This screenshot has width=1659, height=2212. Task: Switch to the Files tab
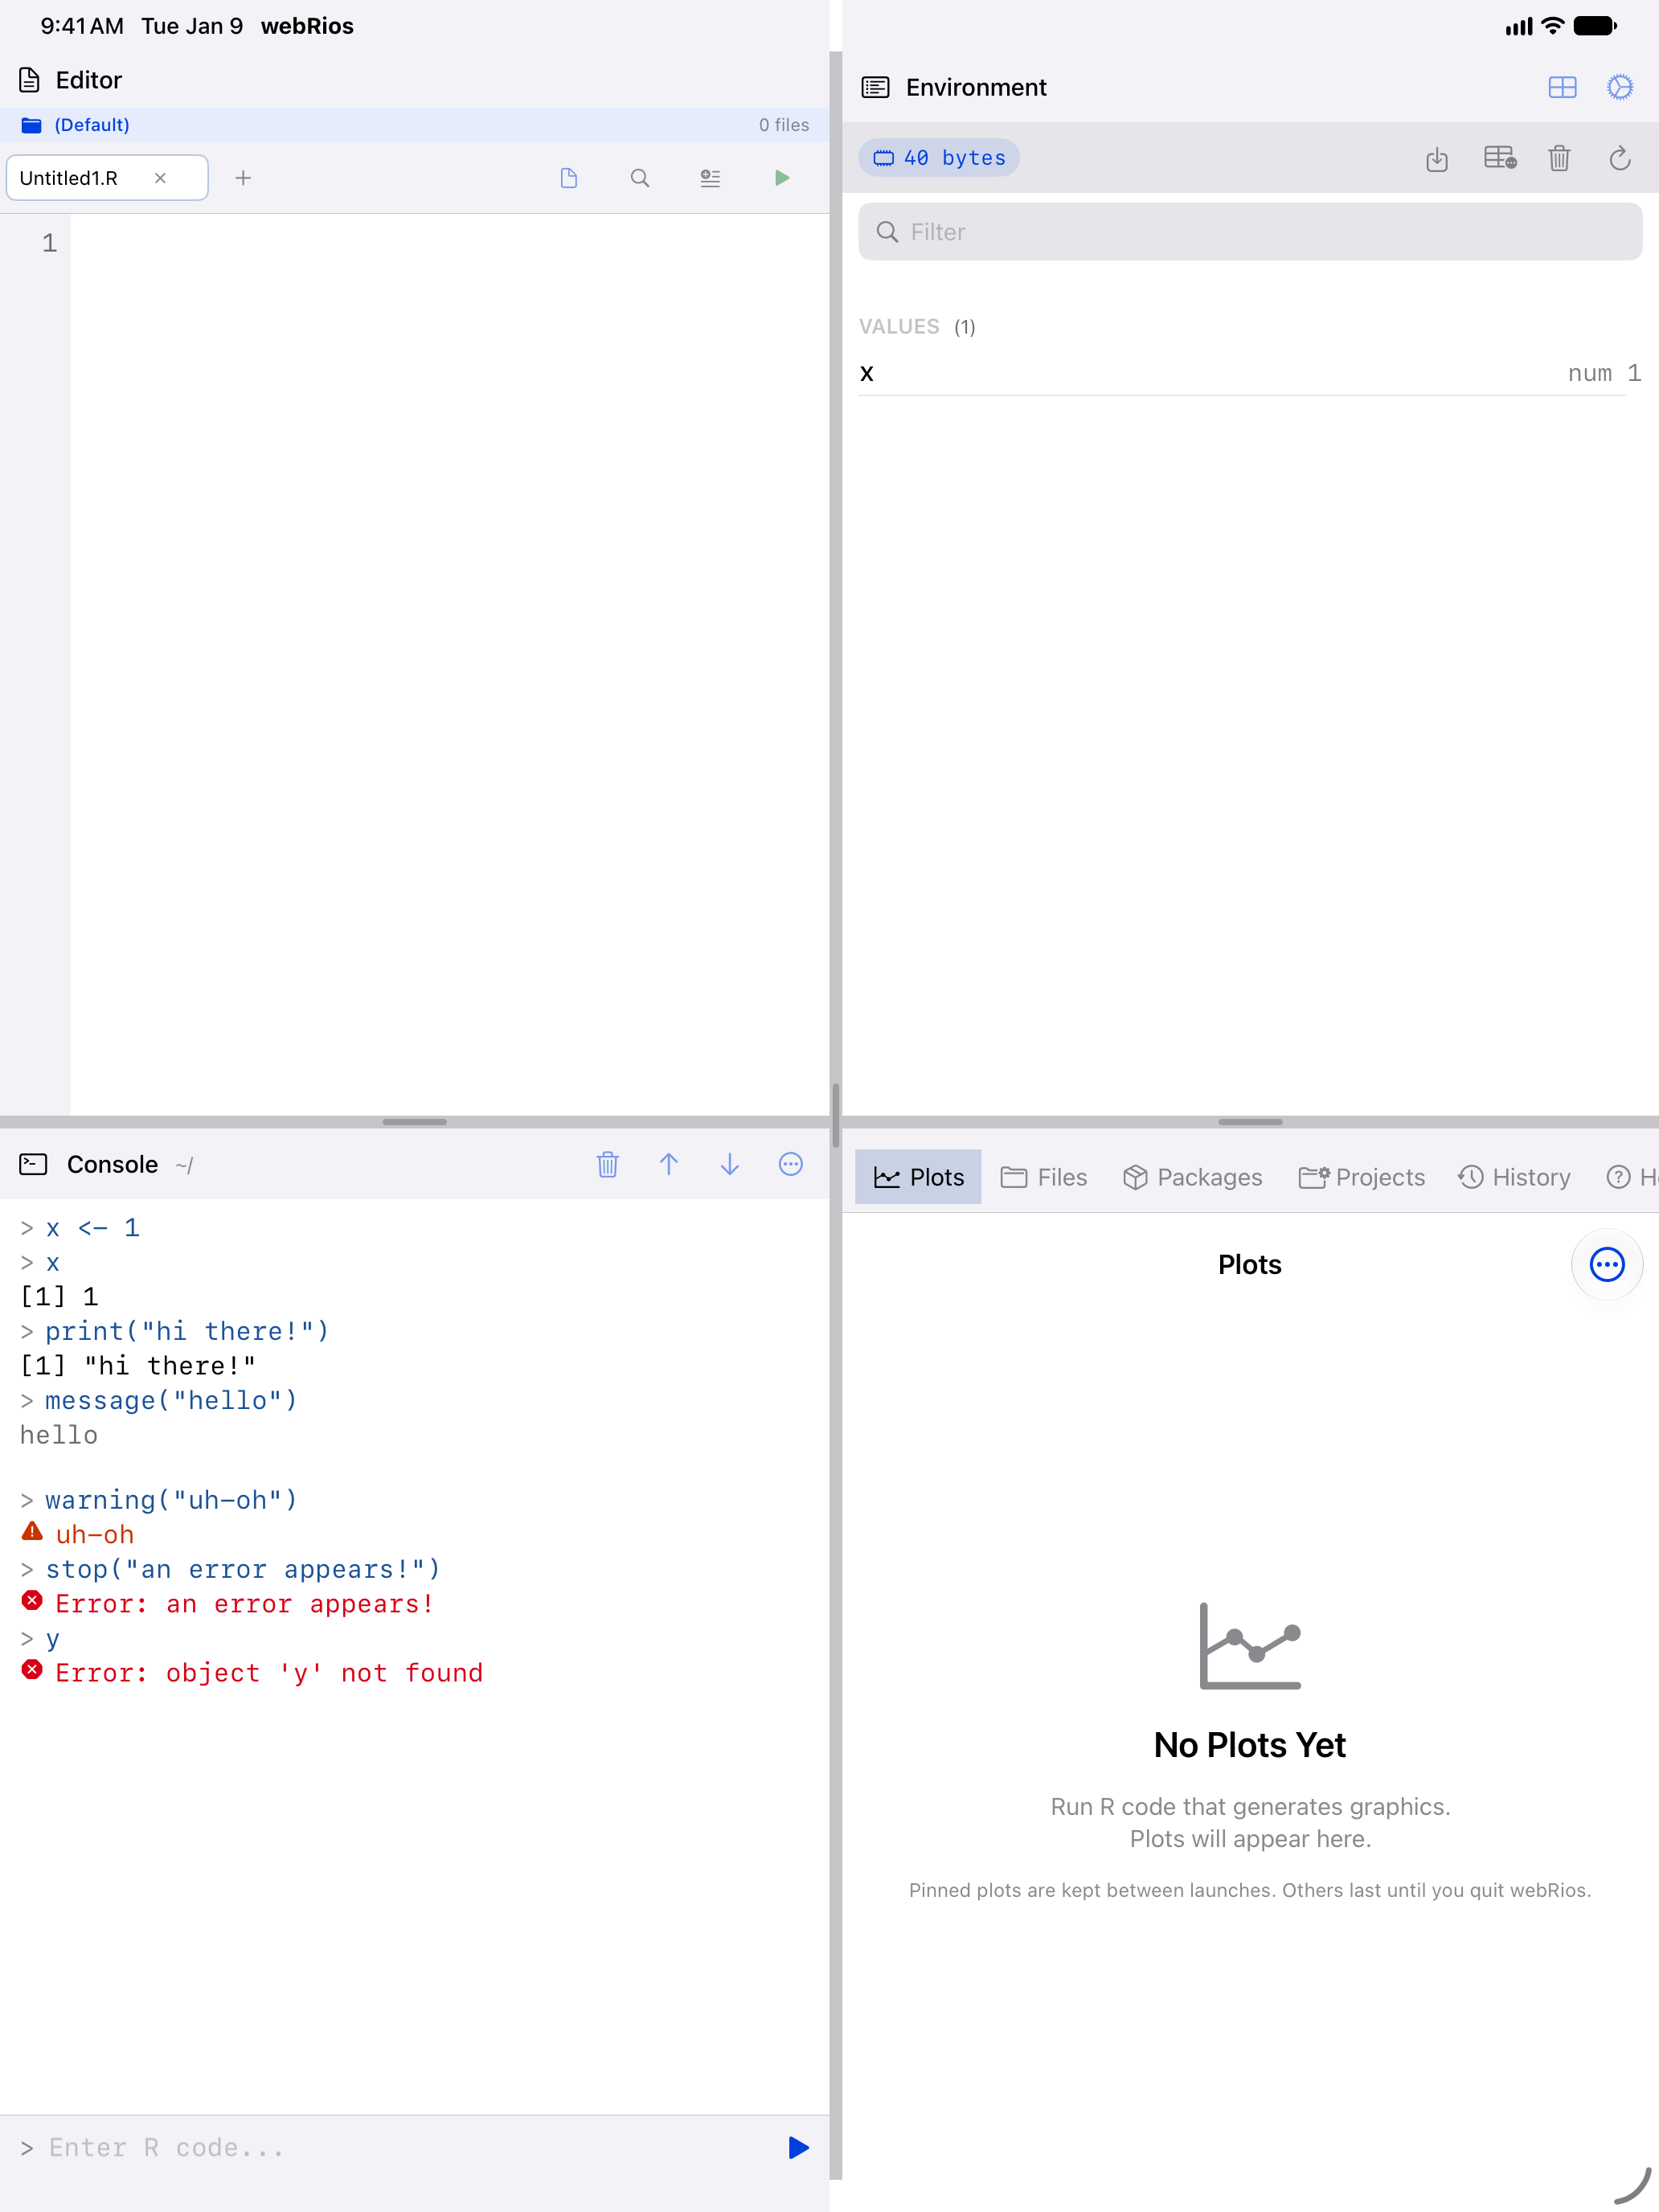coord(1044,1177)
